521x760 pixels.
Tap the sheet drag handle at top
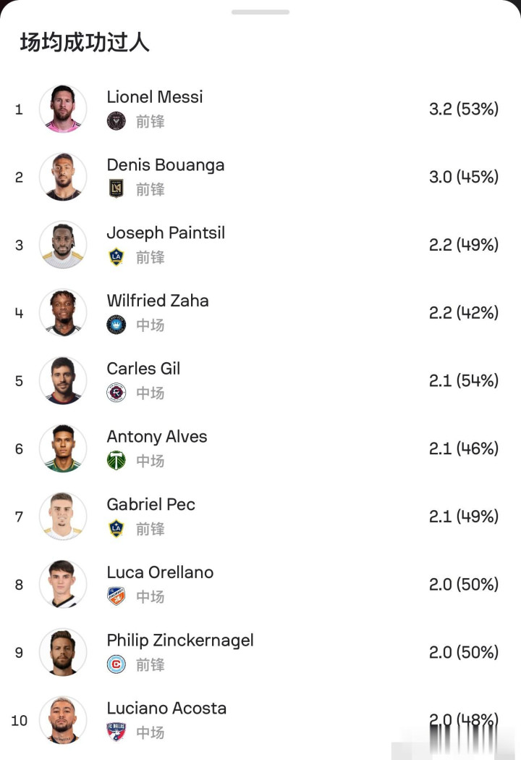tap(260, 12)
